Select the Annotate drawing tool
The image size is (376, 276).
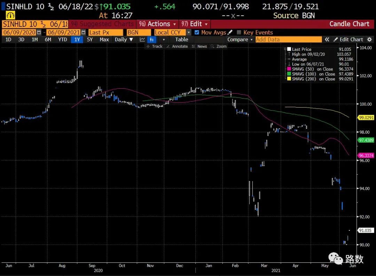[177, 46]
